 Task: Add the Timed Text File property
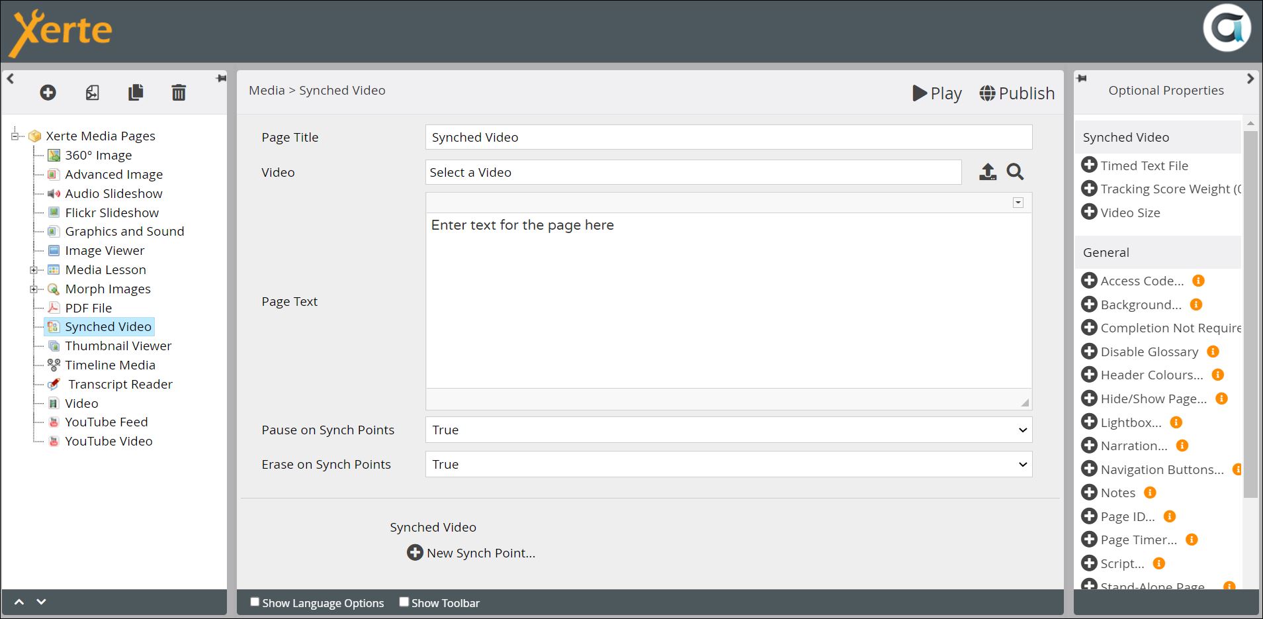(1089, 166)
